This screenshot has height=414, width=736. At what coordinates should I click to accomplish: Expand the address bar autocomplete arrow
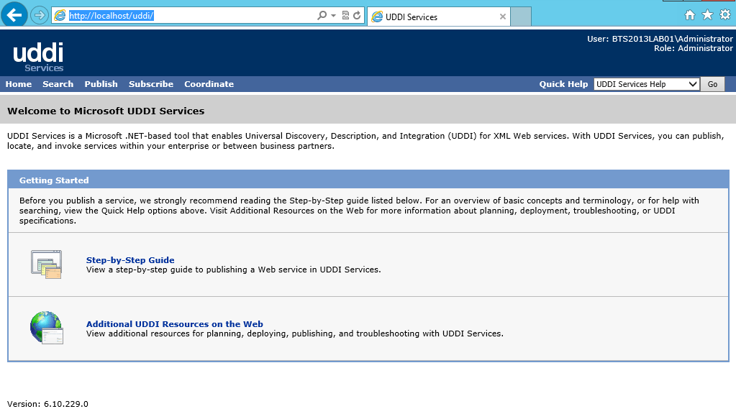click(x=334, y=15)
